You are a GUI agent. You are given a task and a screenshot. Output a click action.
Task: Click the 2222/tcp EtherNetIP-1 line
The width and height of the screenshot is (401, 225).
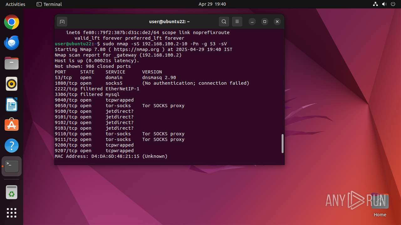coord(97,89)
